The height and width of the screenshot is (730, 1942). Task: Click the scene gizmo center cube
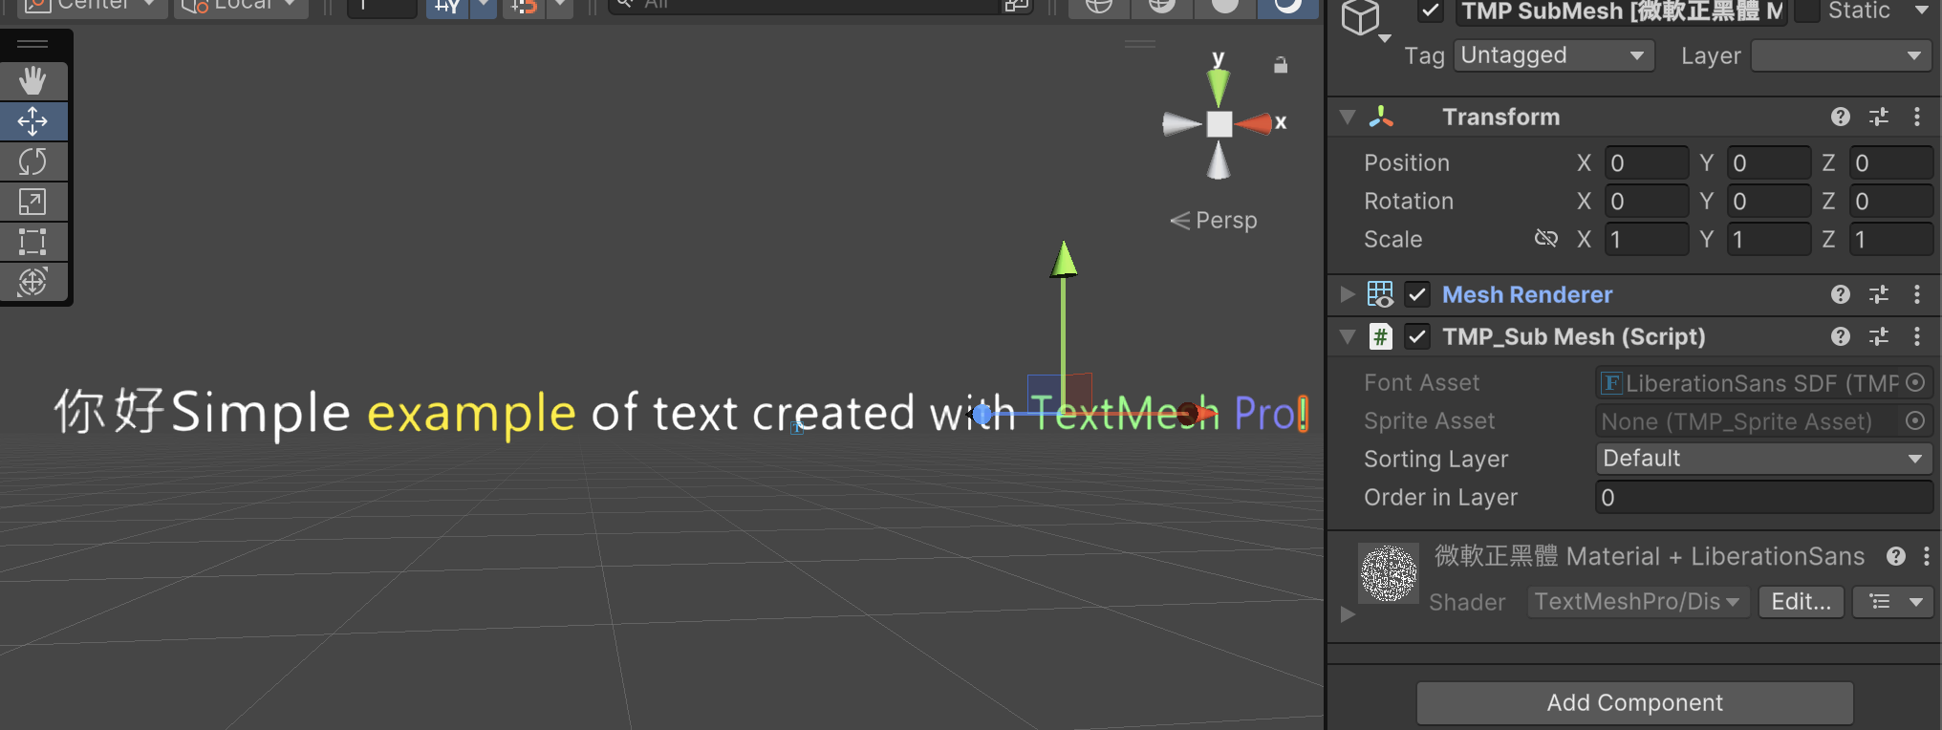(x=1219, y=124)
